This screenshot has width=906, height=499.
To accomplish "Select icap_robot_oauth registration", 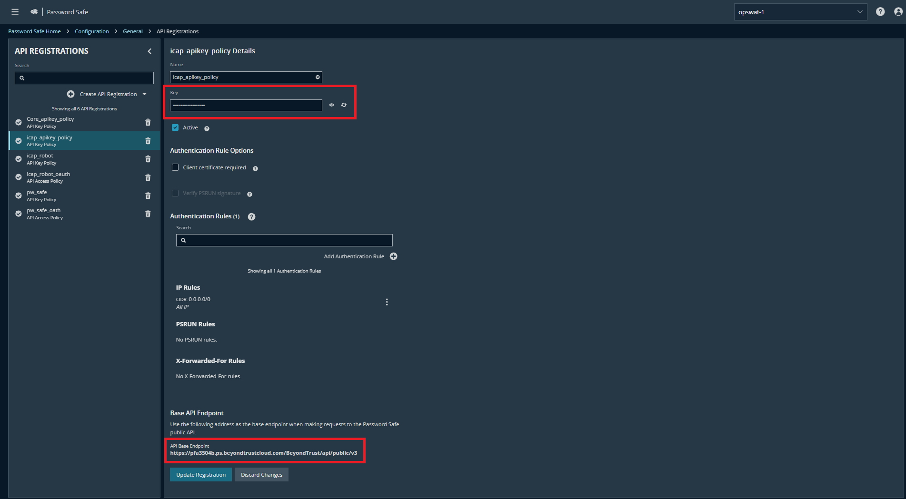I will tap(84, 177).
